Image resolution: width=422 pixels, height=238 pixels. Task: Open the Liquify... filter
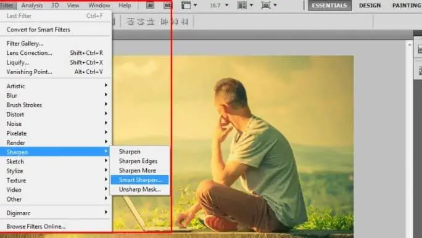pyautogui.click(x=56, y=62)
